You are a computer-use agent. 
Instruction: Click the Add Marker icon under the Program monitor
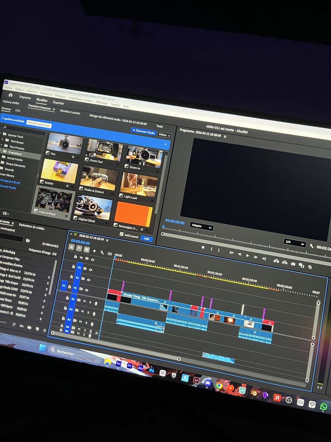point(203,248)
